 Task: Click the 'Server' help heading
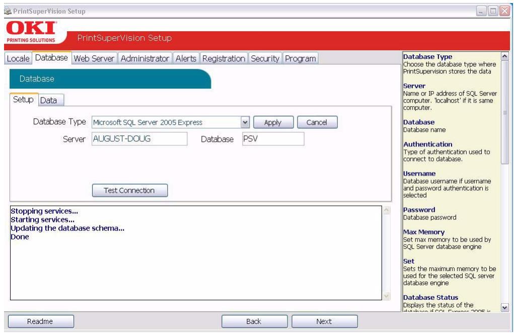pos(414,86)
